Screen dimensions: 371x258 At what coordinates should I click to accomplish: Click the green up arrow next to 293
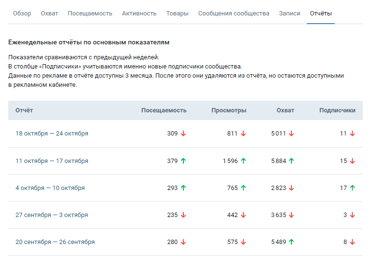(183, 188)
